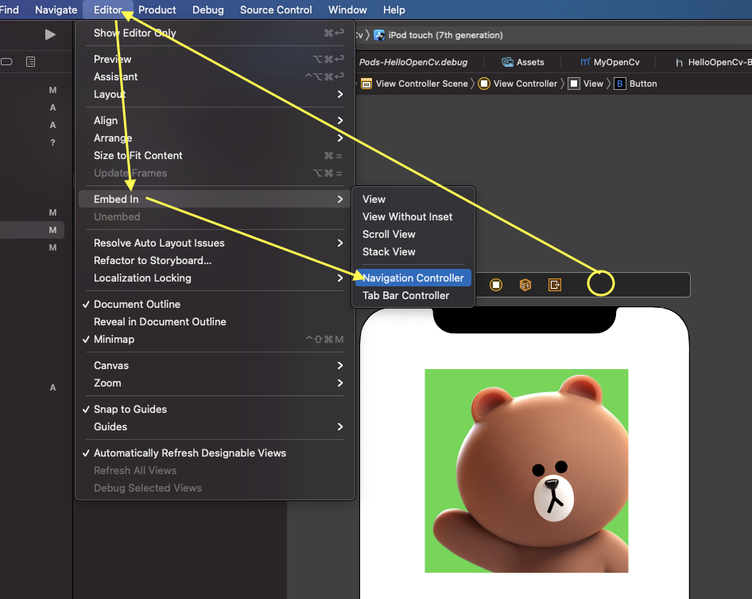The width and height of the screenshot is (752, 599).
Task: Choose Refactor to Storyboard…
Action: point(215,260)
